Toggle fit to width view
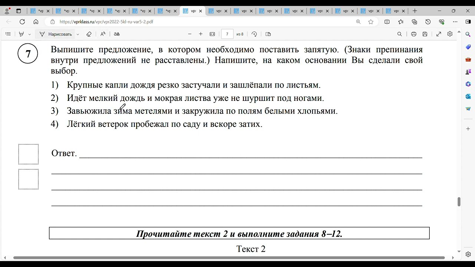The width and height of the screenshot is (475, 267). tap(212, 34)
